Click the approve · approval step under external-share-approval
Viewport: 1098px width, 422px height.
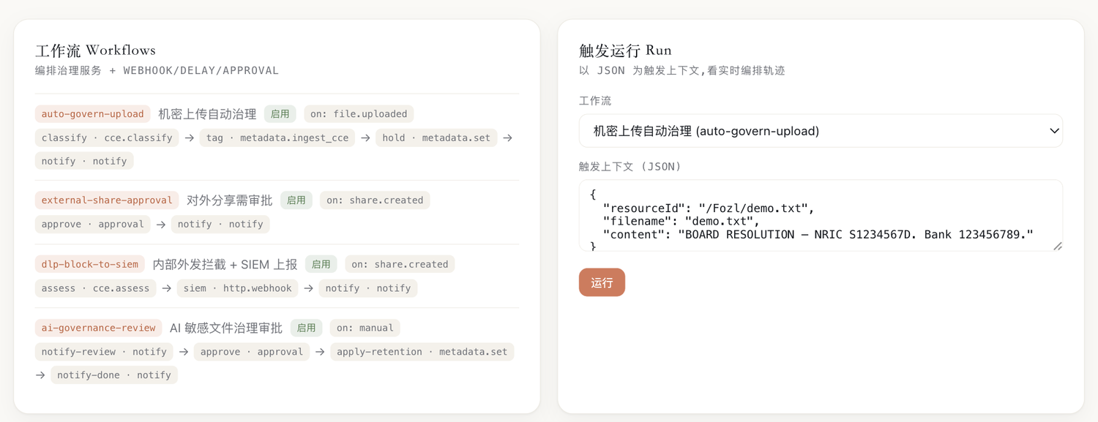(x=93, y=224)
